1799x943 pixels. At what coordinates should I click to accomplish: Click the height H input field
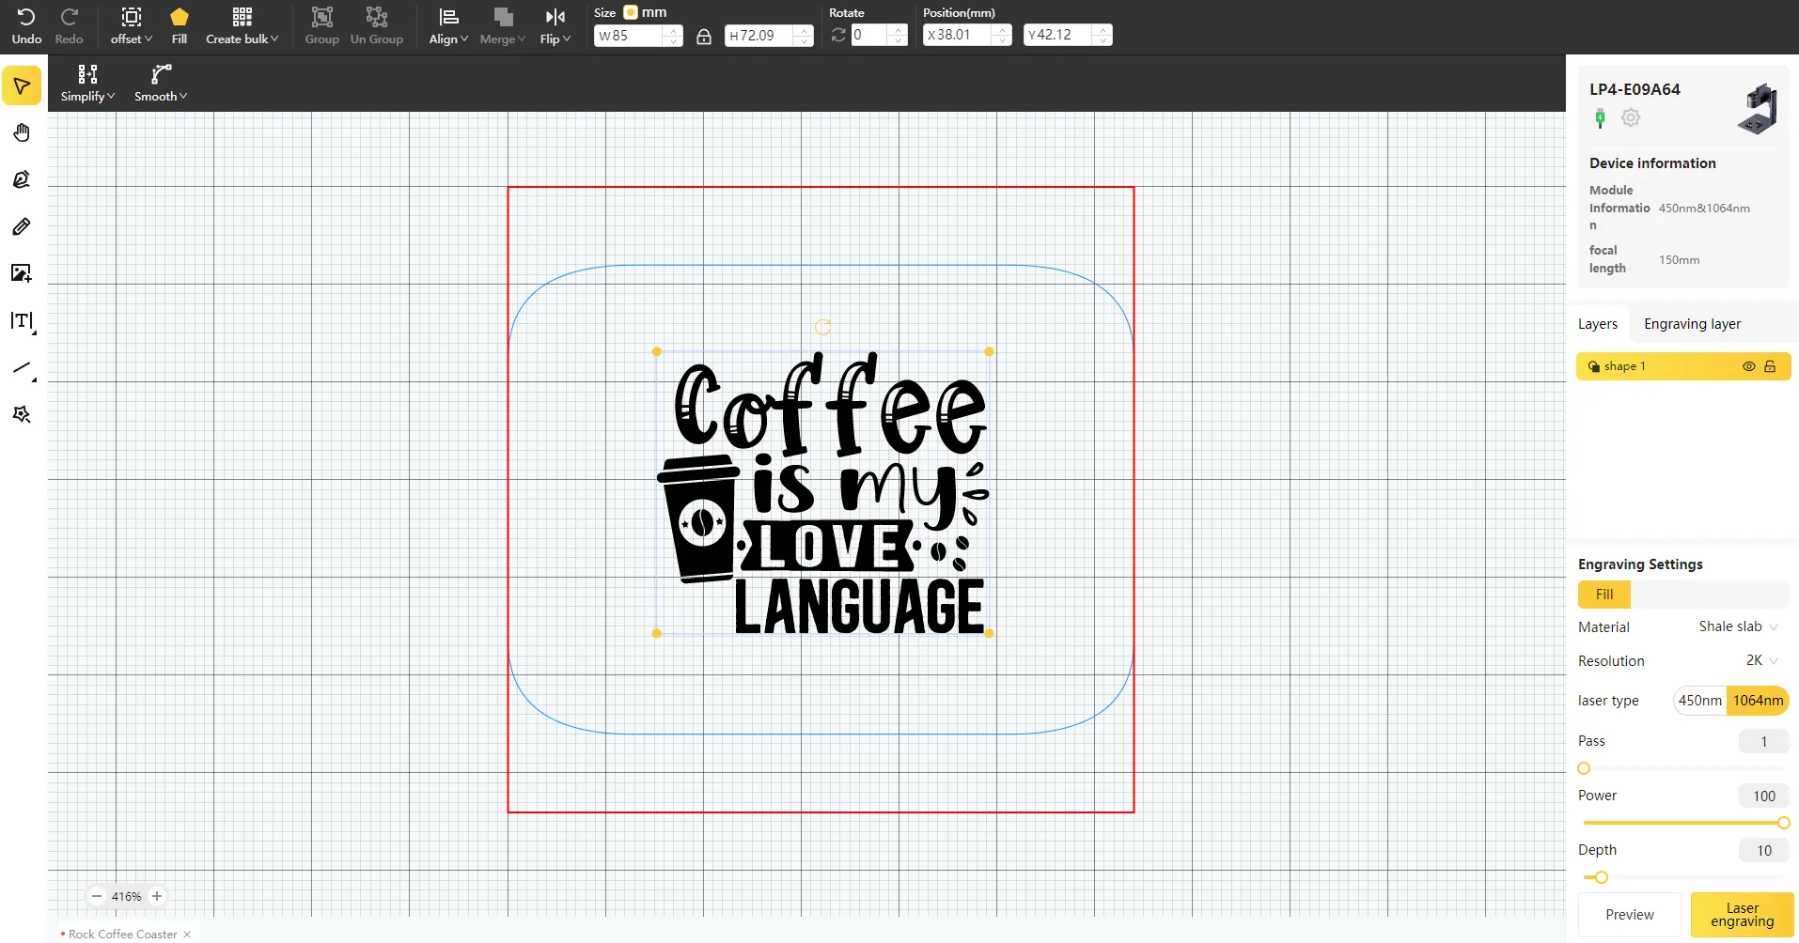click(761, 36)
